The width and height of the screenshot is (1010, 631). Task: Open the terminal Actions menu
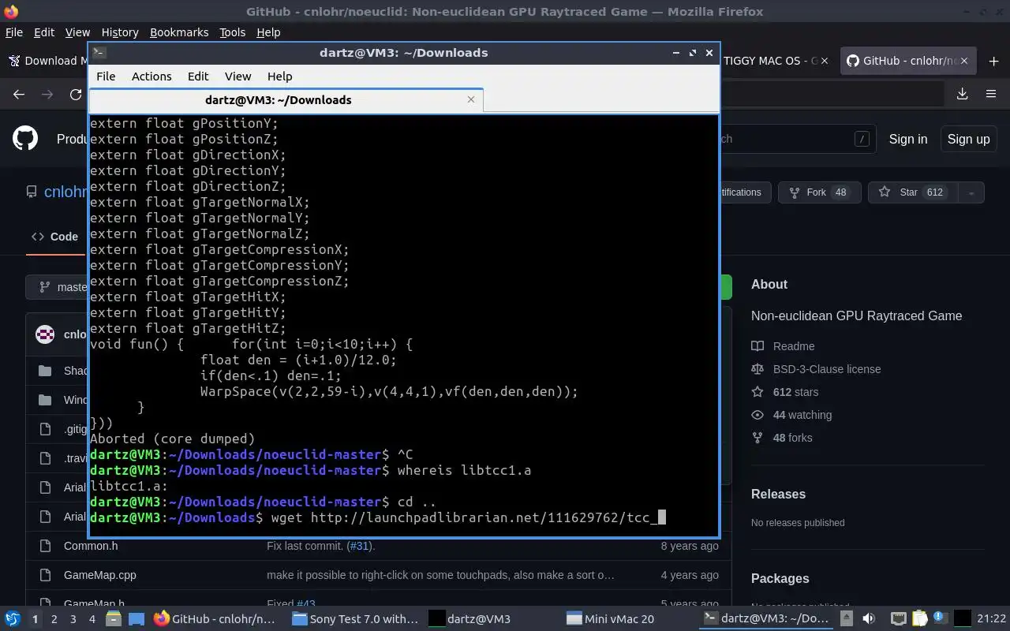tap(151, 77)
